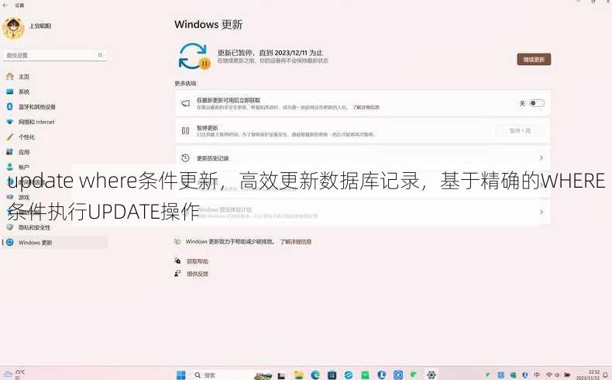Open File Explorer from the taskbar
Screen dimensions: 612x380
pyautogui.click(x=298, y=375)
